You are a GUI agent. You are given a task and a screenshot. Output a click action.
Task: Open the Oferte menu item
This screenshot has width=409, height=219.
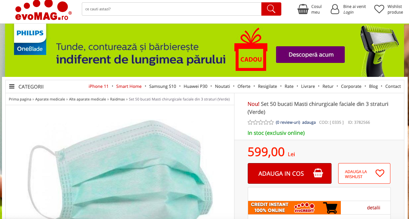click(244, 86)
